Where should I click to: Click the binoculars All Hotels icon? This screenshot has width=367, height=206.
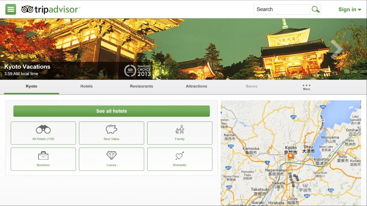[x=43, y=129]
